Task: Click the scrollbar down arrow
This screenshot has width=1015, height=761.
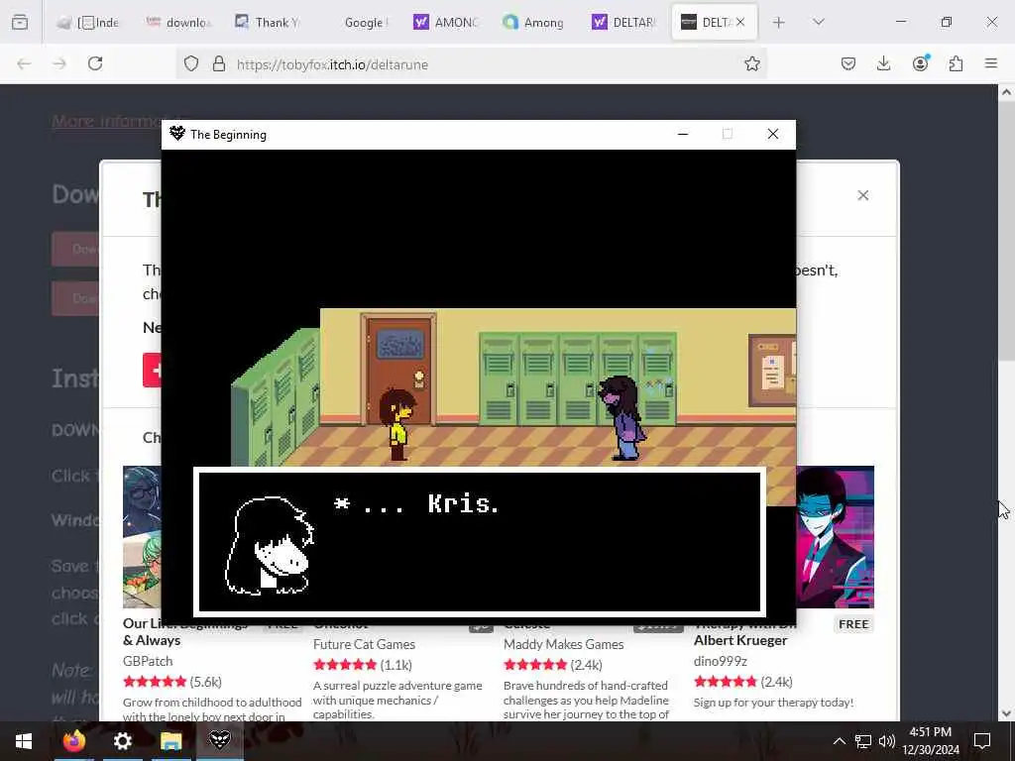Action: (1006, 713)
